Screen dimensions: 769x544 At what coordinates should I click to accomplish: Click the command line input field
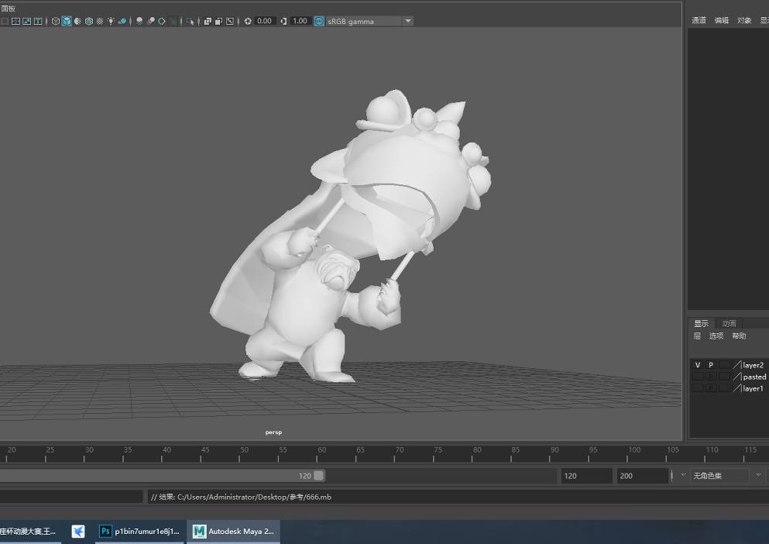click(71, 497)
